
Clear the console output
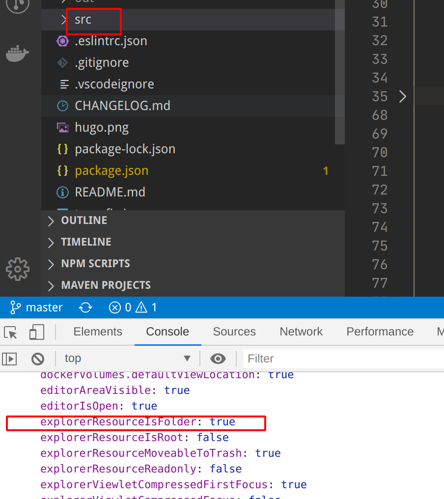click(37, 359)
